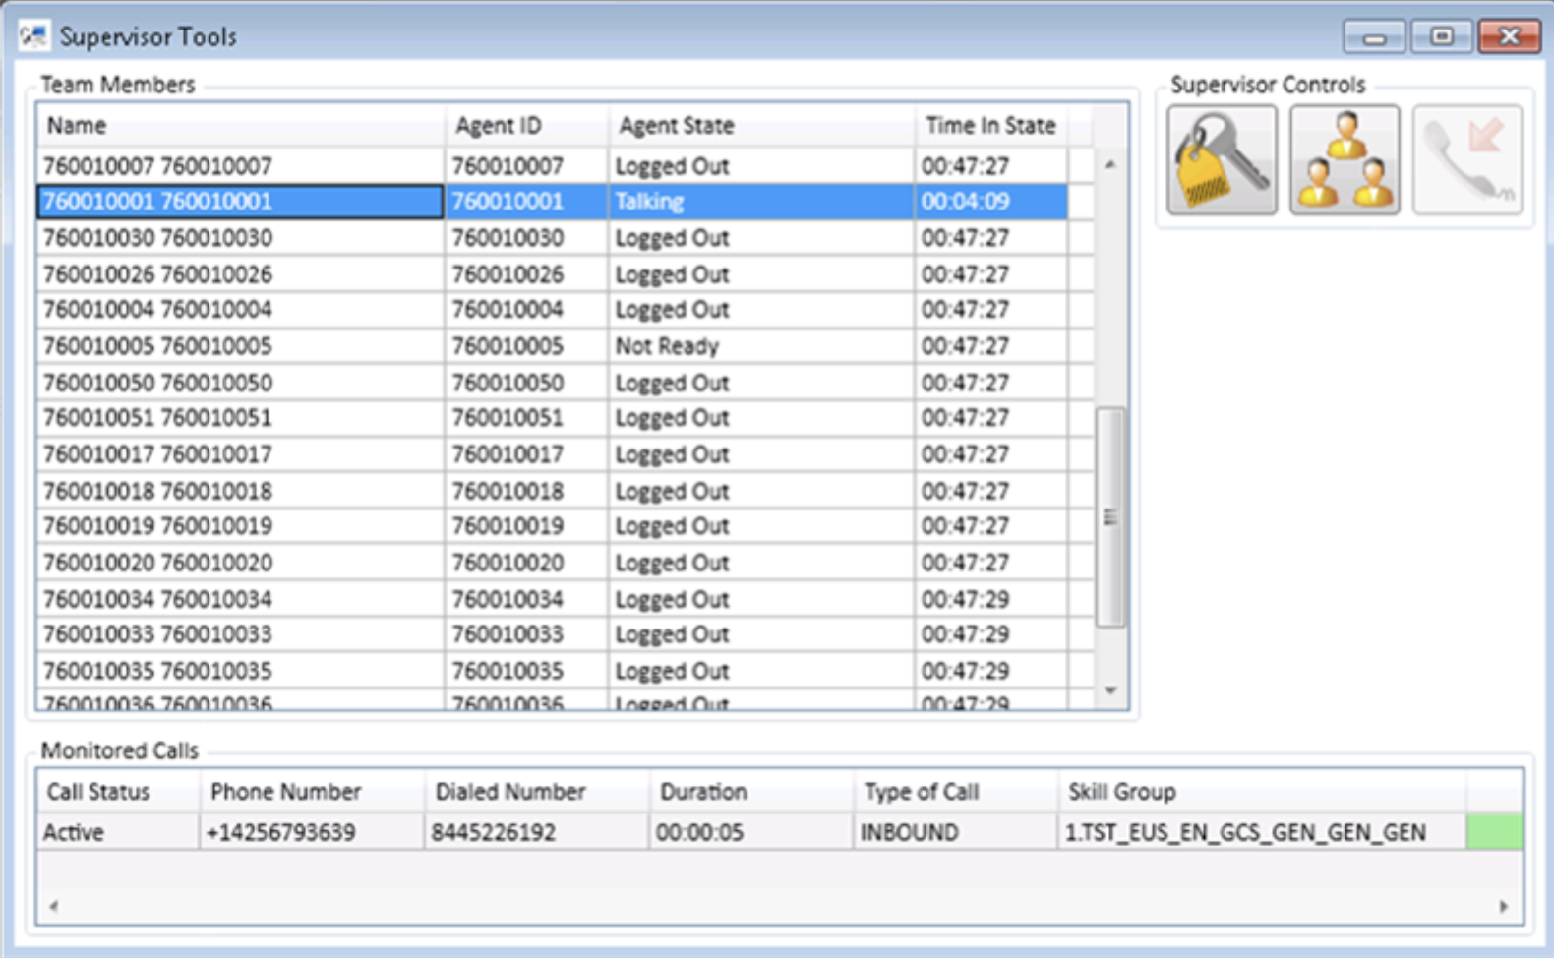Click phone number +14256793639
1554x958 pixels.
(x=313, y=832)
